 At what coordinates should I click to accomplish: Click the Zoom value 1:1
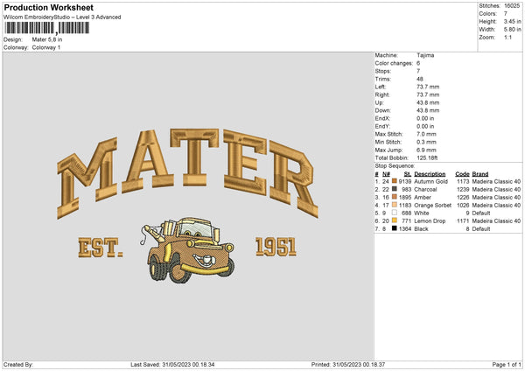[507, 37]
